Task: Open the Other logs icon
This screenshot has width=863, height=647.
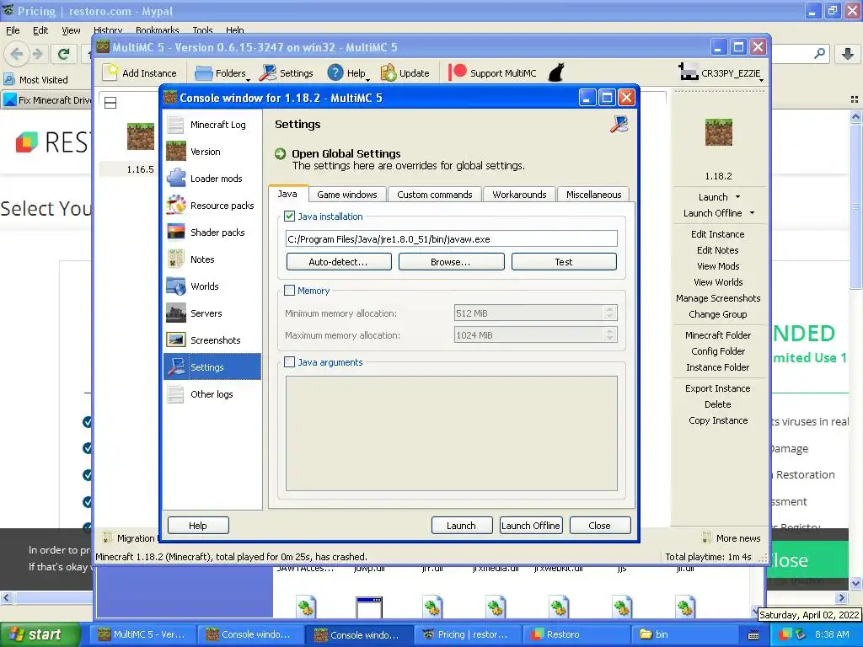Action: [175, 394]
